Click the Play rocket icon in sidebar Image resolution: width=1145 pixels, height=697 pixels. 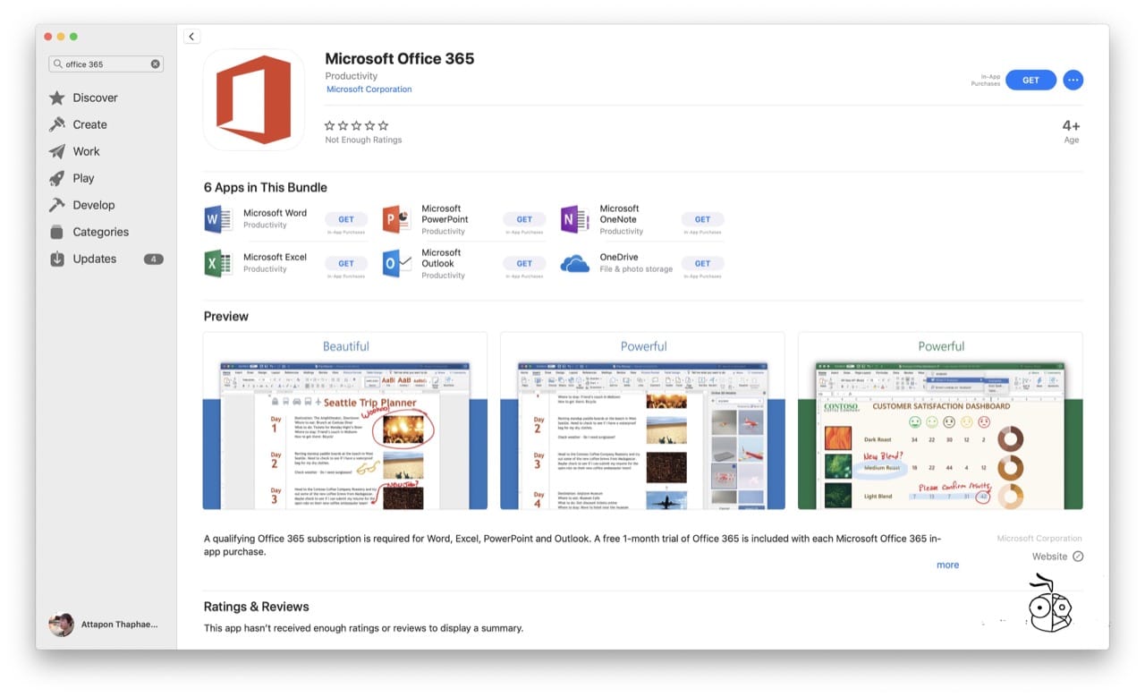click(57, 178)
